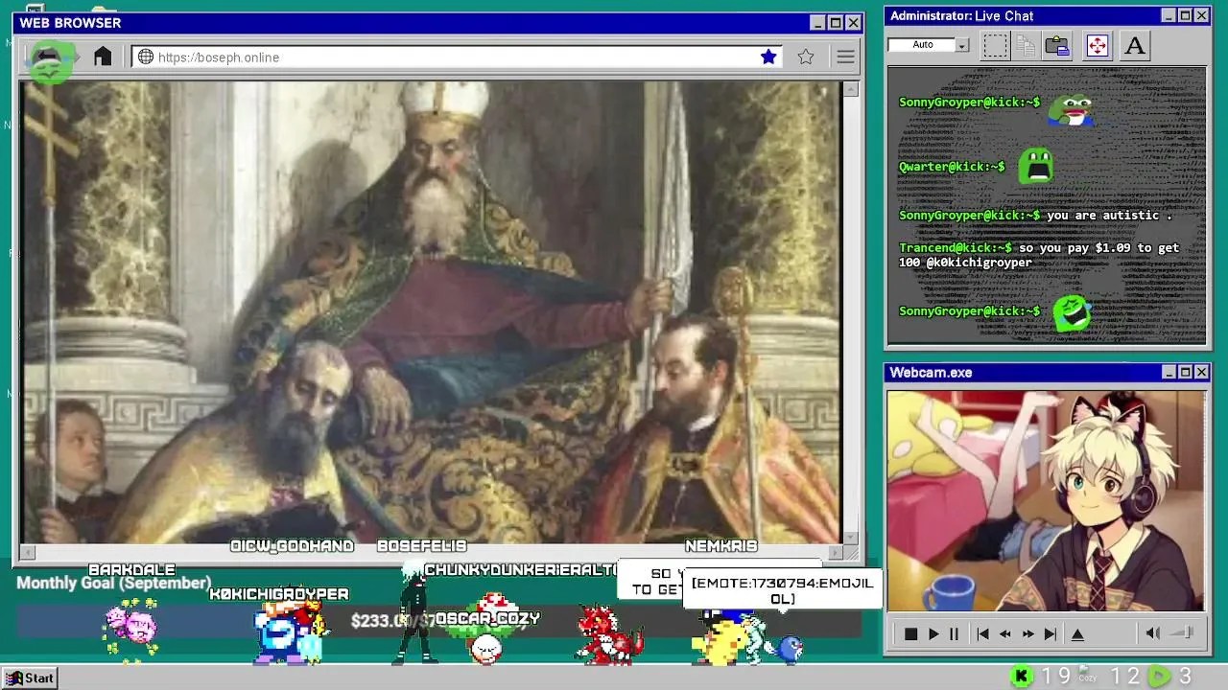1228x690 pixels.
Task: Click the green Rumble play icon in the taskbar
Action: [x=1160, y=677]
